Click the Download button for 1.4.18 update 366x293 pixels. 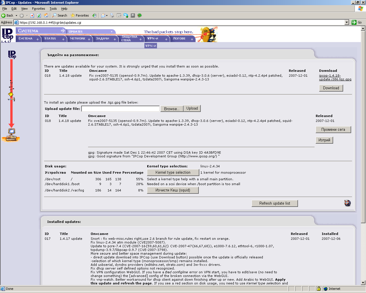331,88
